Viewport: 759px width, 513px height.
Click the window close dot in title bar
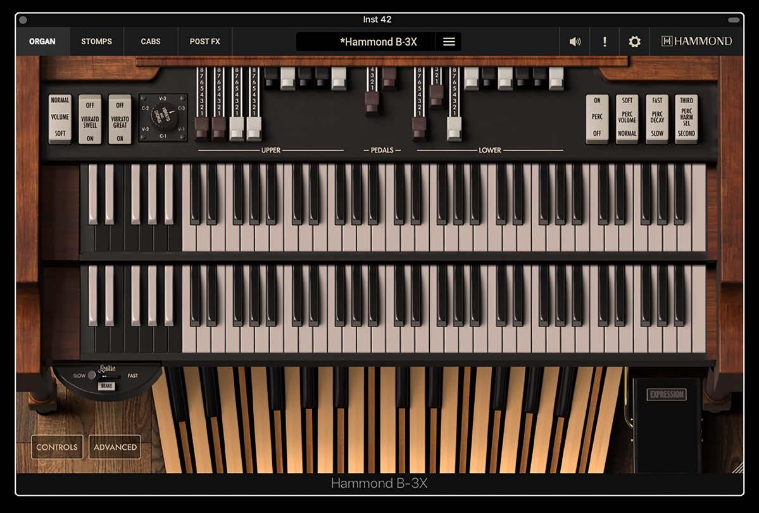[23, 20]
